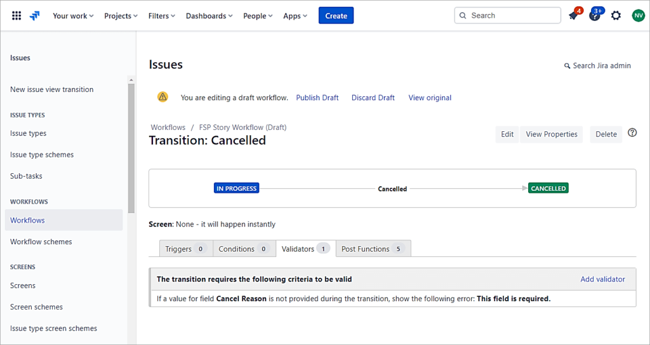Switch to the Post Functions tab
The height and width of the screenshot is (345, 650).
point(373,249)
